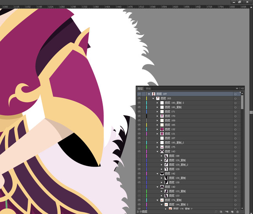
Task: Hide top-level 图层 187 with eye icon
Action: coord(139,94)
